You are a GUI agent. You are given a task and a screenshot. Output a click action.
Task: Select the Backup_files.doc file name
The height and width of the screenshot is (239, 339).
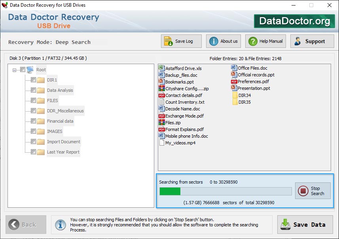(x=182, y=75)
